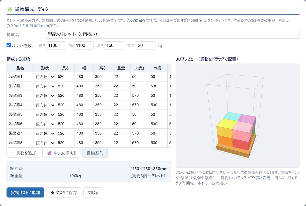The height and width of the screenshot is (206, 306).
Task: Click the star icon on マスタに保存
Action: tap(52, 193)
